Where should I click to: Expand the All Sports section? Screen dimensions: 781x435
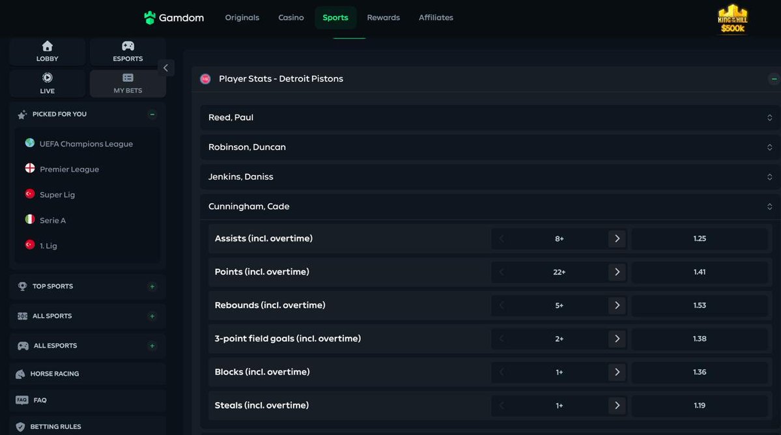(152, 316)
